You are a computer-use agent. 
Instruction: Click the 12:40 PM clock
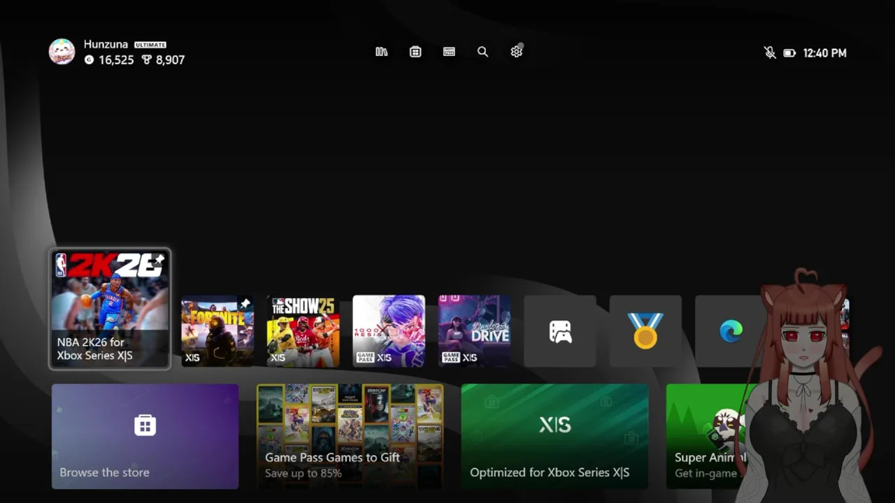824,53
